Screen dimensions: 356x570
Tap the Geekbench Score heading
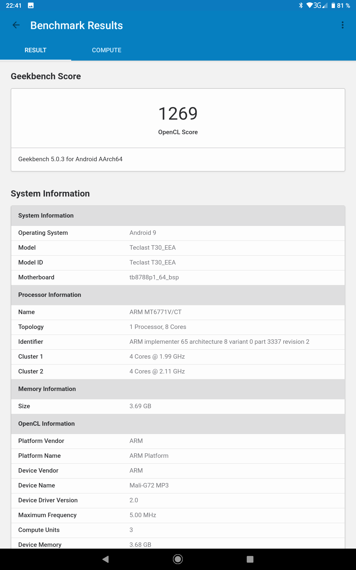point(46,76)
